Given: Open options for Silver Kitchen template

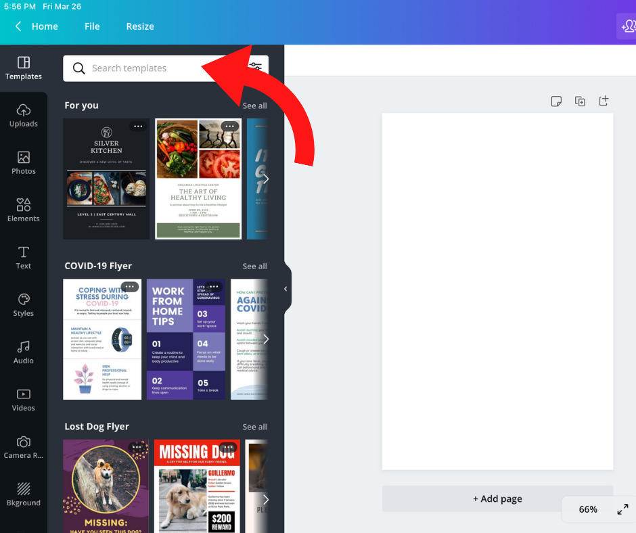Looking at the screenshot, I should click(138, 126).
